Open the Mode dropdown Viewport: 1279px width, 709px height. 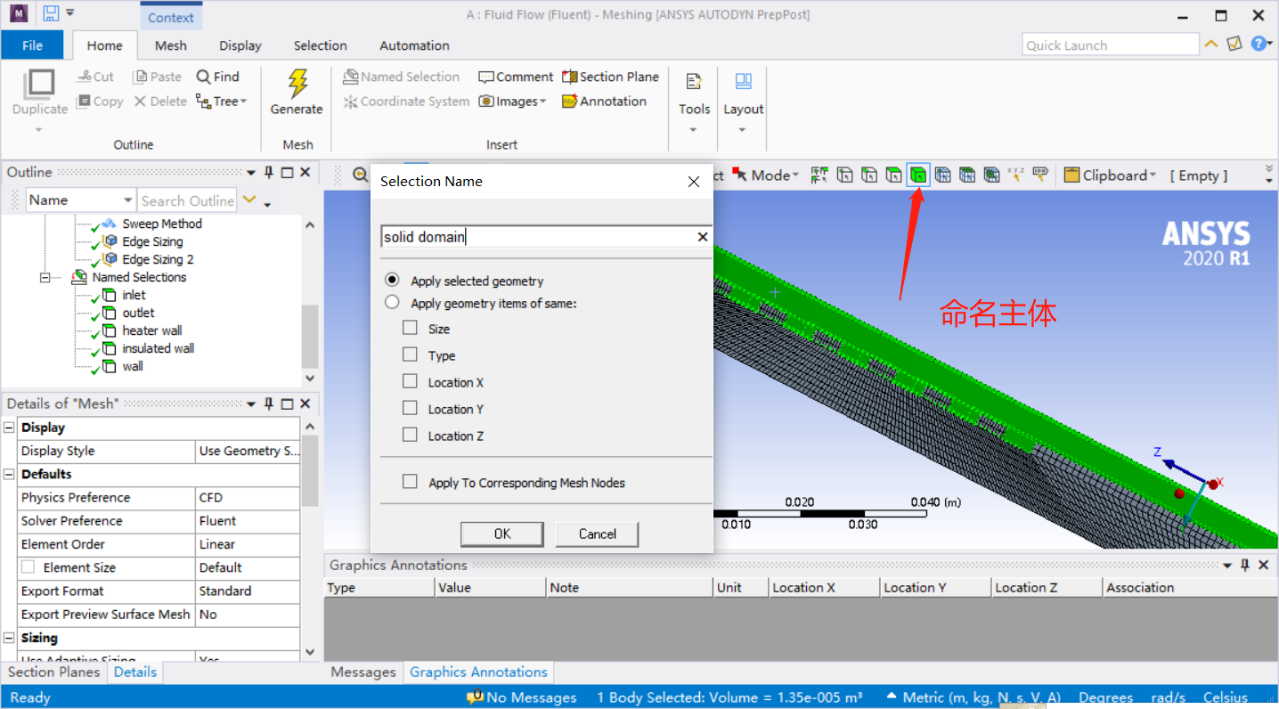[x=766, y=175]
